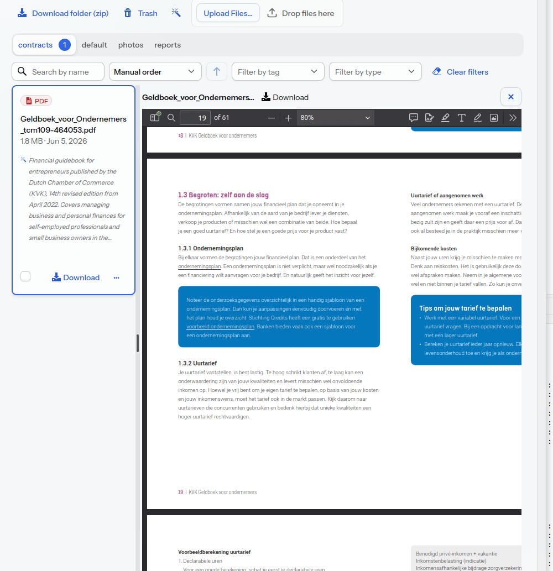The width and height of the screenshot is (553, 571).
Task: Select the add text tool
Action: click(462, 118)
